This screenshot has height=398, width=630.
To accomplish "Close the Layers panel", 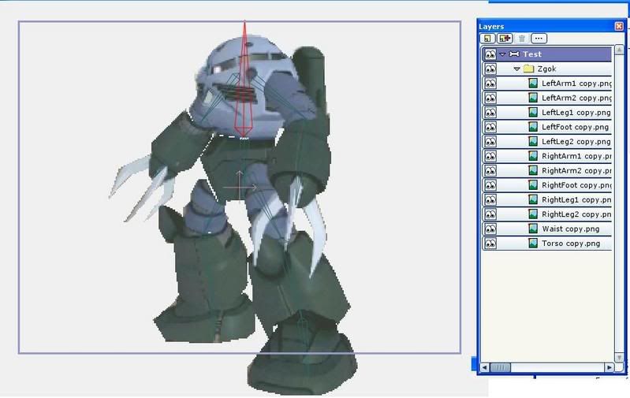I will click(619, 26).
